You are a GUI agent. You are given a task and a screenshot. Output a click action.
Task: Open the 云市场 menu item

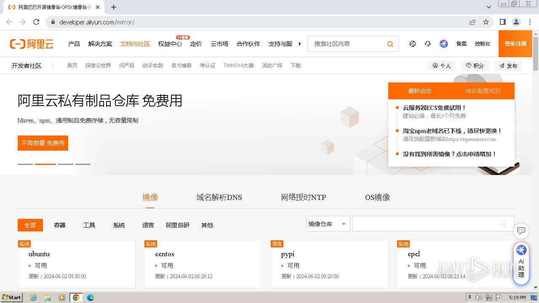pos(219,44)
